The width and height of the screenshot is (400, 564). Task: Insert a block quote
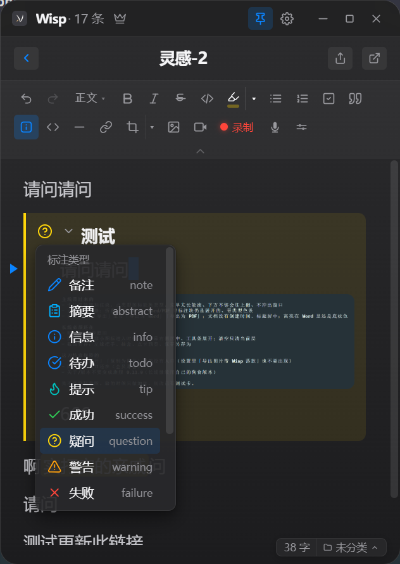point(355,98)
